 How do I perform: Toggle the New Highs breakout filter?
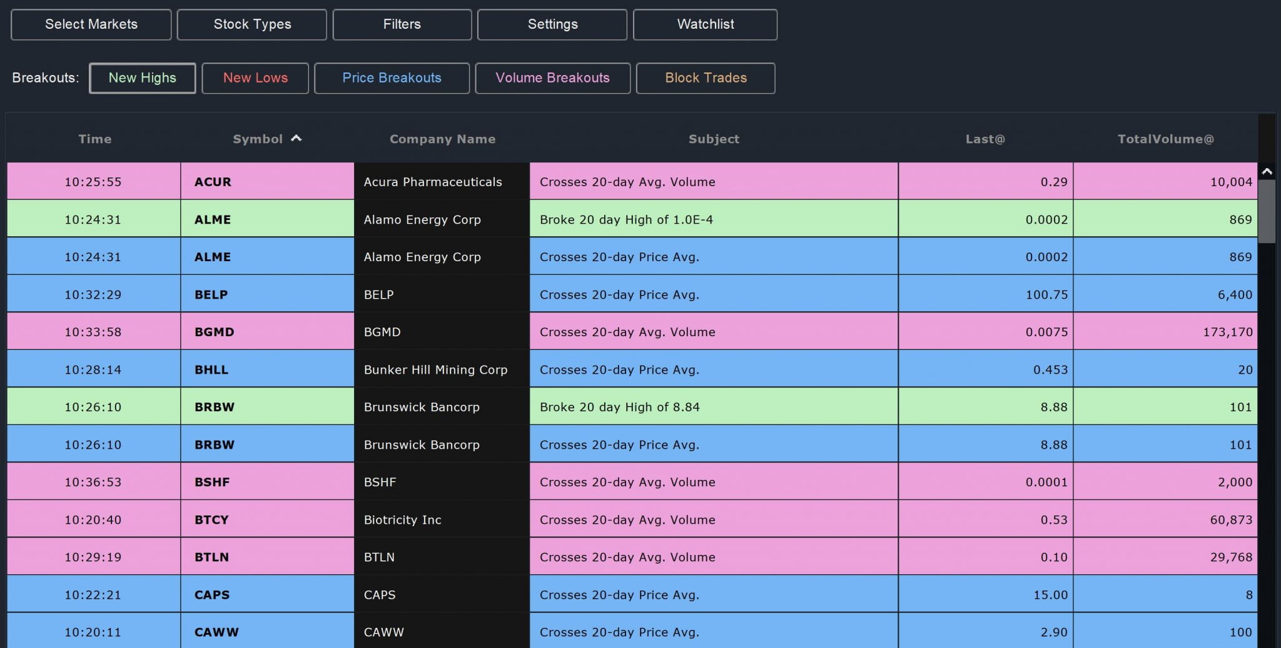(142, 78)
